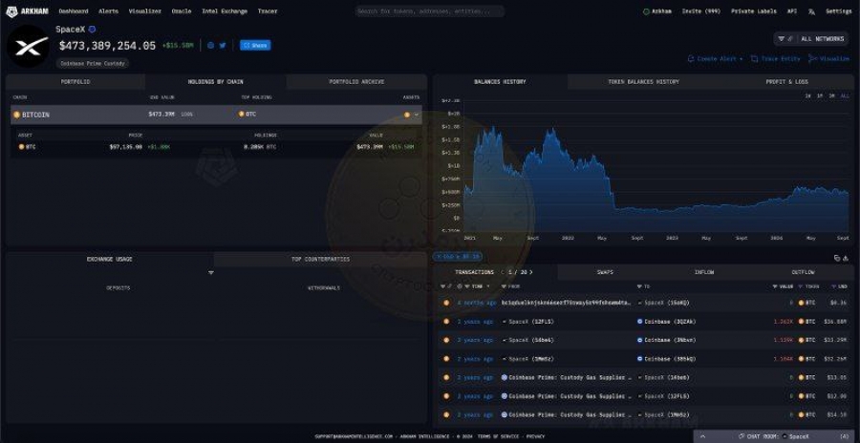Click the language translation icon

tap(811, 11)
